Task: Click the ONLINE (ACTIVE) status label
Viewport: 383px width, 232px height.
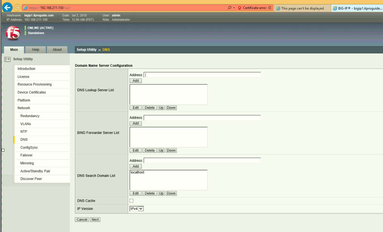Action: pos(41,28)
